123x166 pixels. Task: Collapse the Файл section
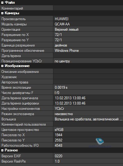click(x=2, y=3)
